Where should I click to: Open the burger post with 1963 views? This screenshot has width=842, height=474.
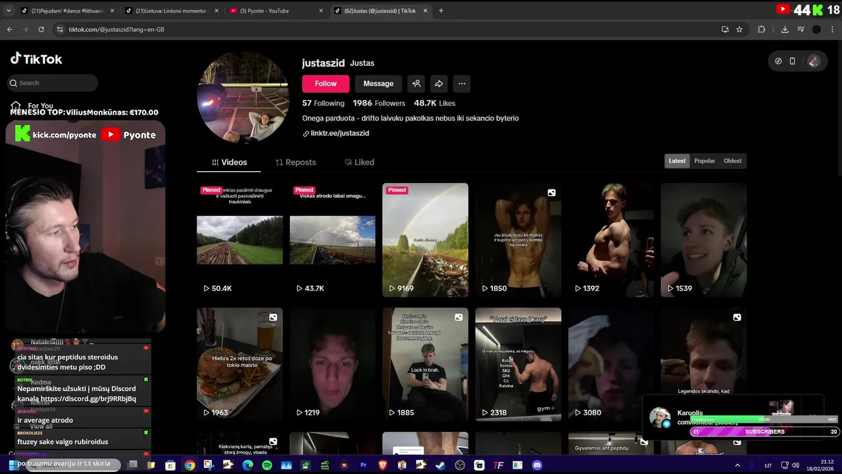tap(239, 364)
